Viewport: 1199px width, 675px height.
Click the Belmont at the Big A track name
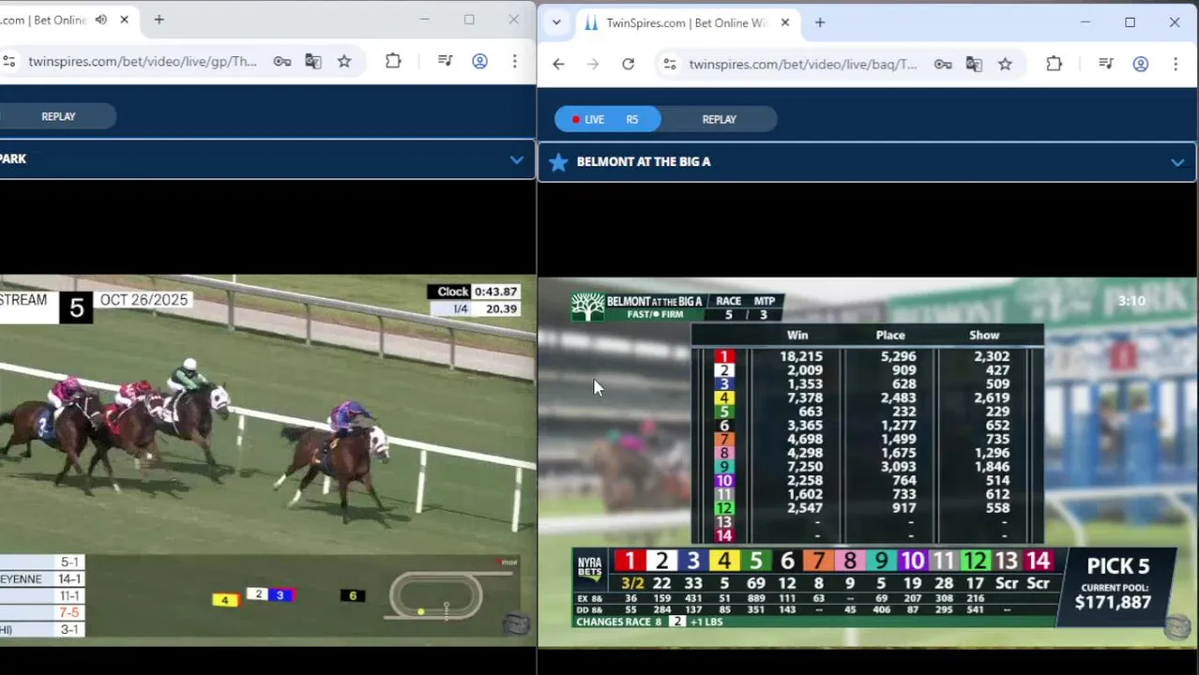(x=644, y=161)
